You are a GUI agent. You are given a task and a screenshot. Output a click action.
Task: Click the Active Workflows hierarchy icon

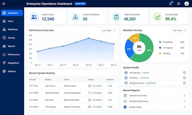[x=75, y=17]
